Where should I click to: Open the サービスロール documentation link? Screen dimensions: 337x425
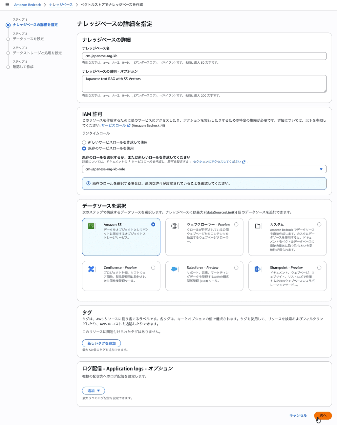[x=113, y=126]
